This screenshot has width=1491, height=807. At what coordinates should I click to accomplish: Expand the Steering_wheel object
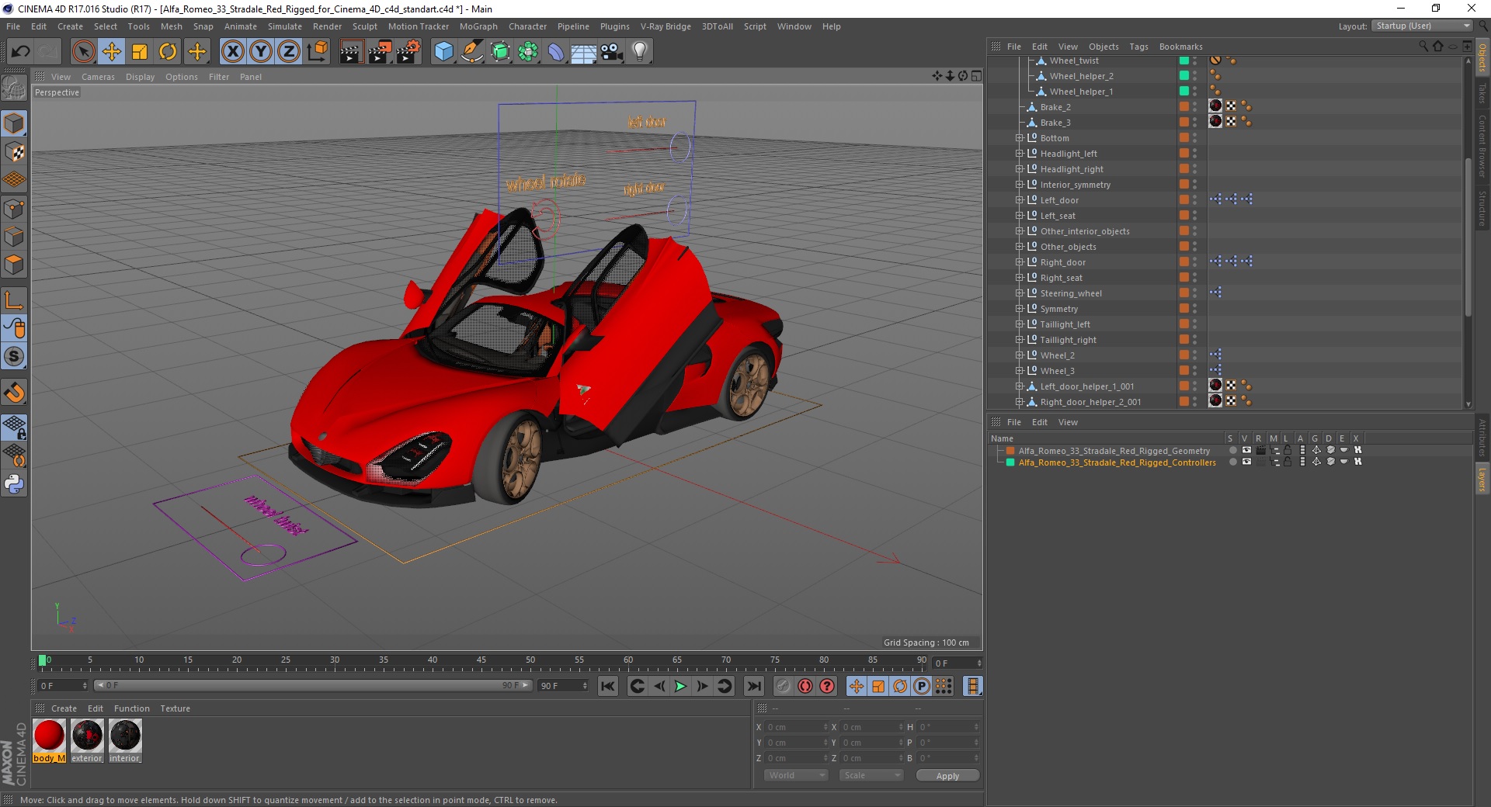click(x=1019, y=293)
